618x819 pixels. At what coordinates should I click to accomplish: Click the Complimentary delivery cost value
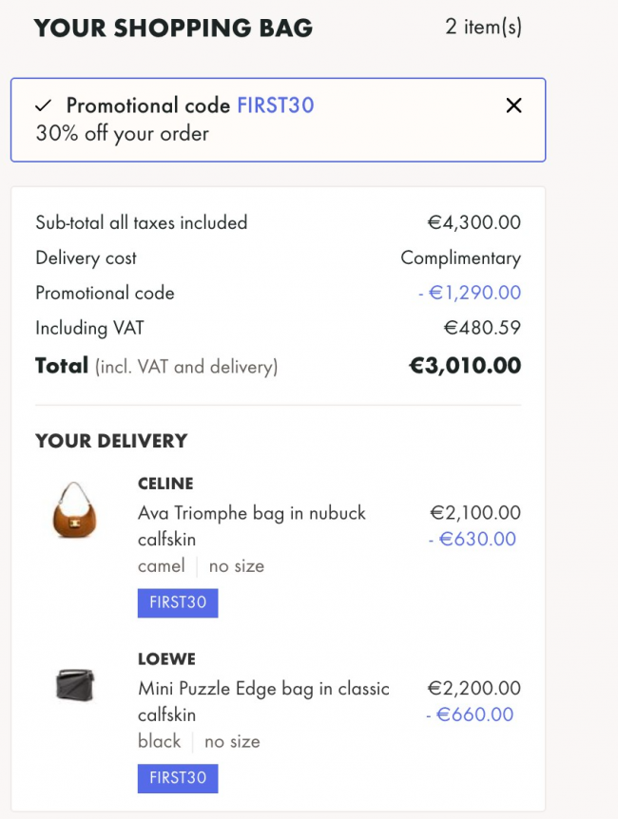pyautogui.click(x=460, y=257)
